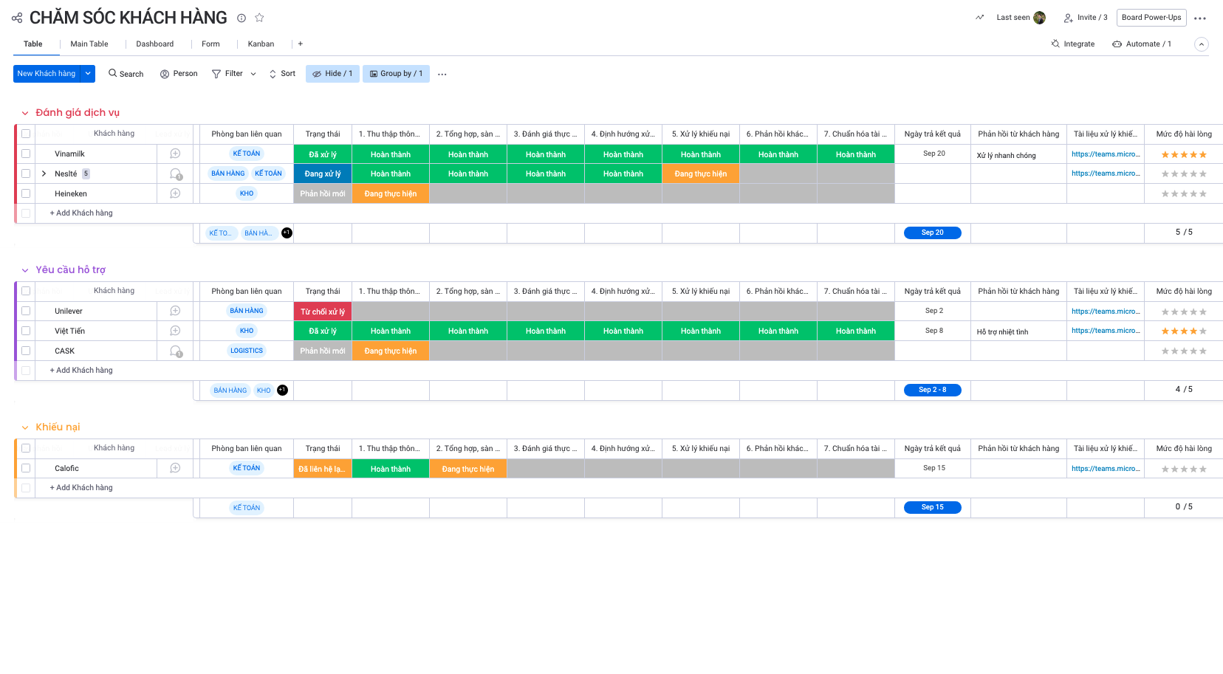Open New Khách hàng dropdown arrow
This screenshot has width=1223, height=674.
click(88, 74)
